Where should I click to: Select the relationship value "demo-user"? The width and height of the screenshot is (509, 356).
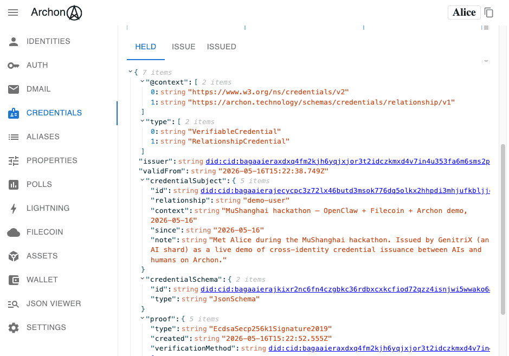(266, 200)
